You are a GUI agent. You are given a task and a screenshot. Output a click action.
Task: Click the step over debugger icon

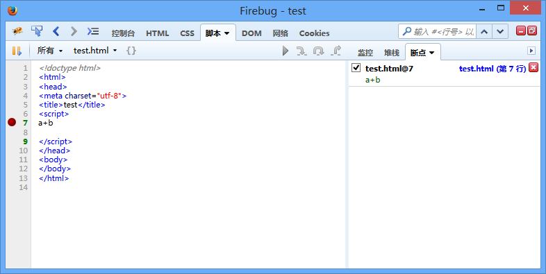tap(318, 51)
